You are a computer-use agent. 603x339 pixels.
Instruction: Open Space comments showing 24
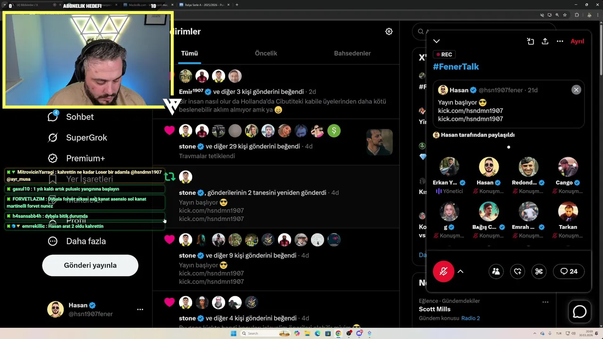point(569,271)
